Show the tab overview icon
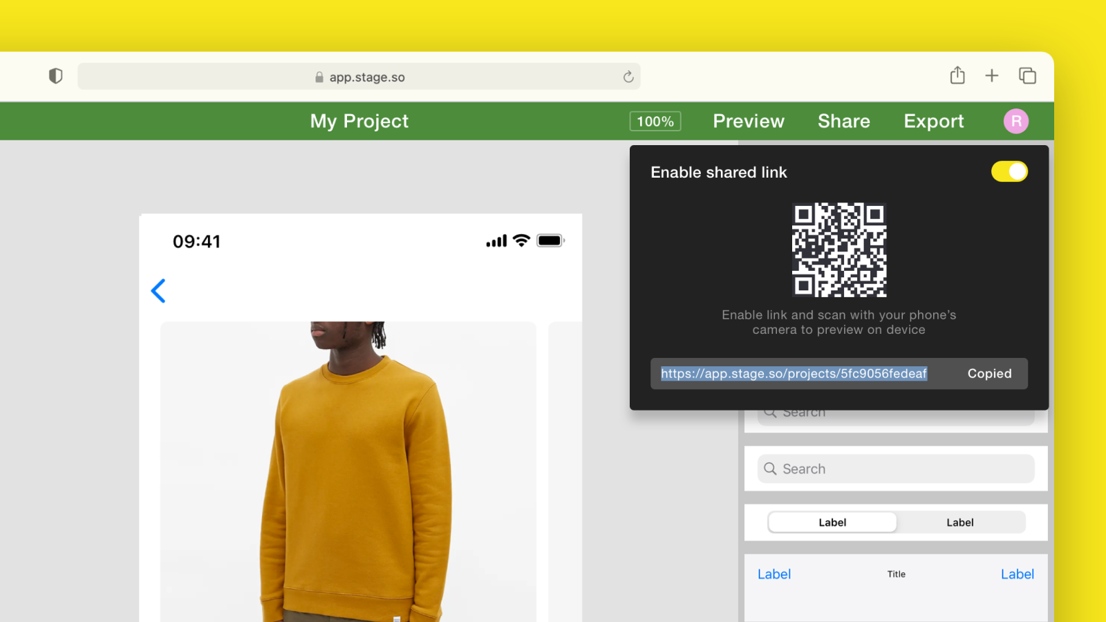 tap(1027, 75)
